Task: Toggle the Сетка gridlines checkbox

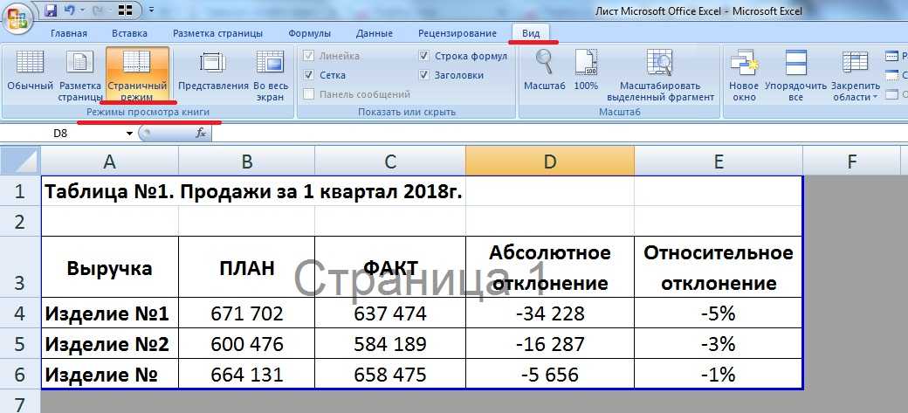Action: pos(309,75)
